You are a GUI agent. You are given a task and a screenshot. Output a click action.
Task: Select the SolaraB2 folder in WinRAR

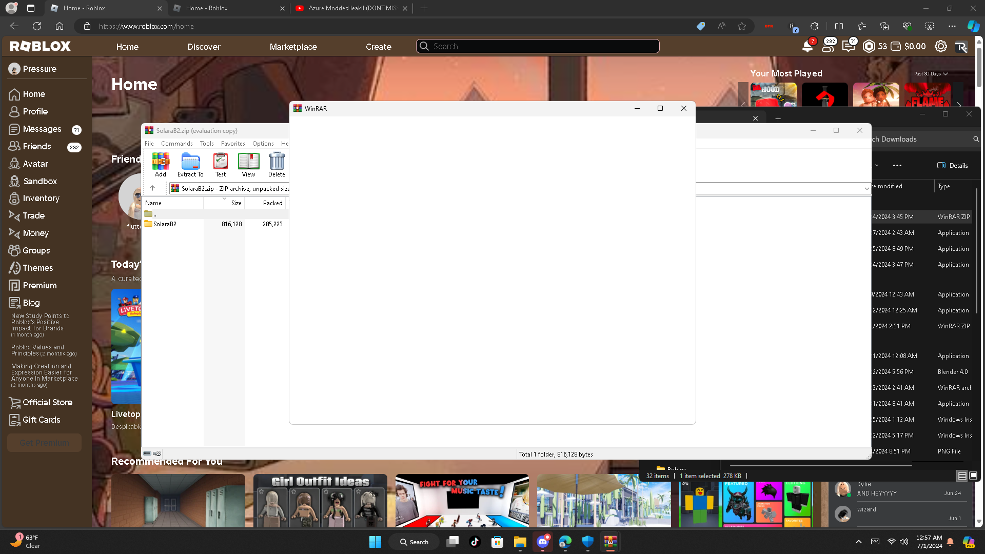click(x=165, y=224)
